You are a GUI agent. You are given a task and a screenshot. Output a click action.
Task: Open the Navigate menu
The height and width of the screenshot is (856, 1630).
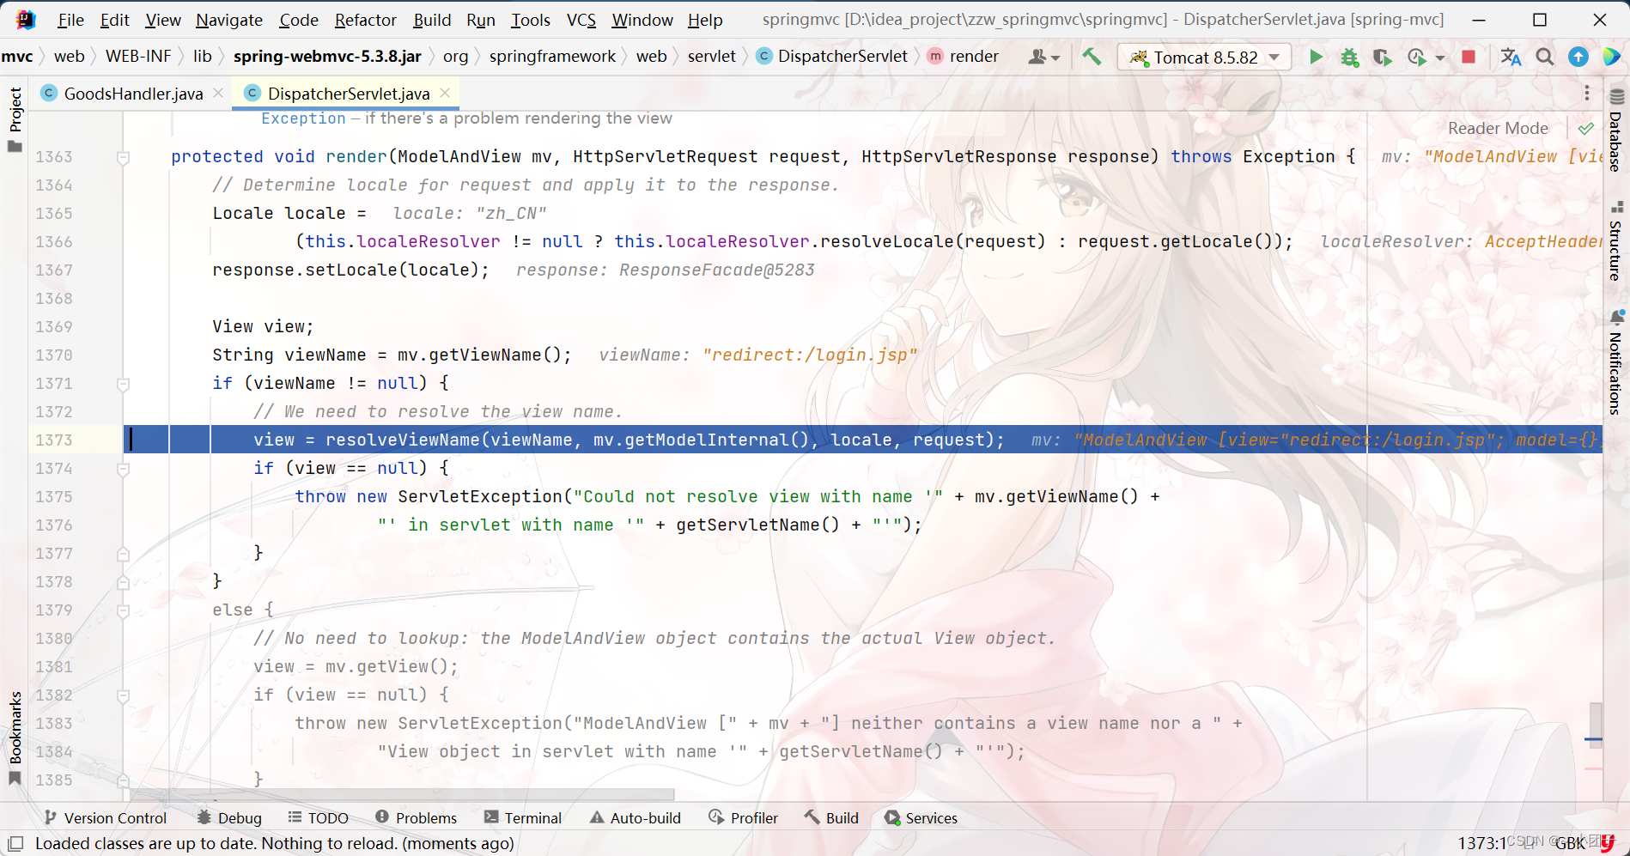(x=229, y=20)
